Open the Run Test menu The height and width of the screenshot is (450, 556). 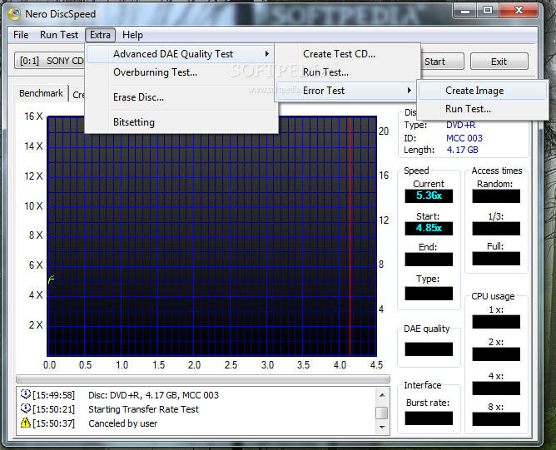tap(59, 35)
